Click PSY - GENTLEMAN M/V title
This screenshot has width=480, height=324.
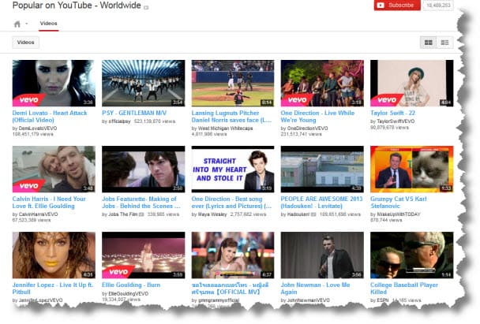click(x=134, y=113)
